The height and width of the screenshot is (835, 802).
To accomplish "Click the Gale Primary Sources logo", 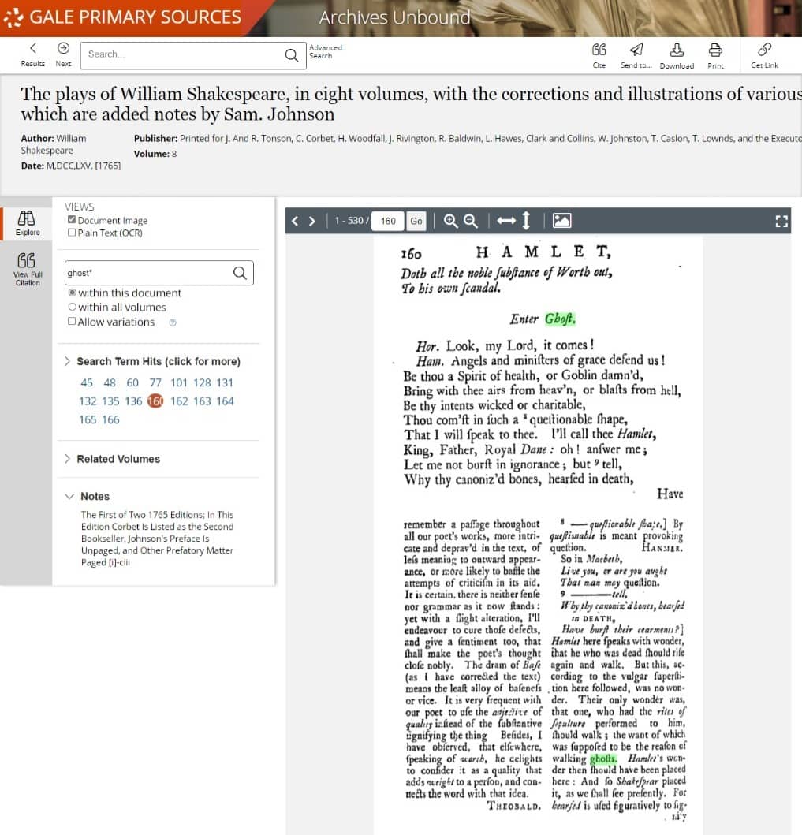I will click(122, 17).
